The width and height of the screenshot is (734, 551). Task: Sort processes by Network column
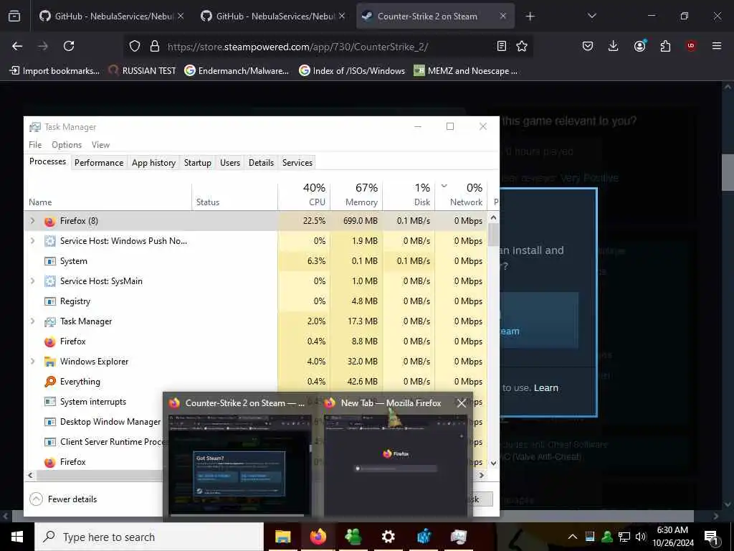461,194
